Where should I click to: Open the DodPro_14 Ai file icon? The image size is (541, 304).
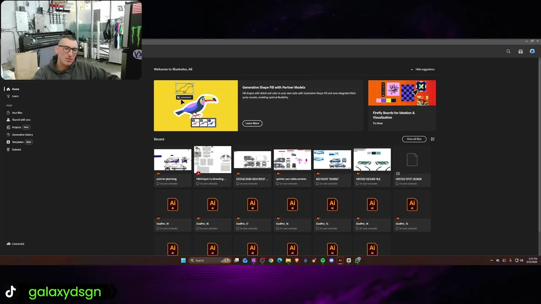point(372,204)
